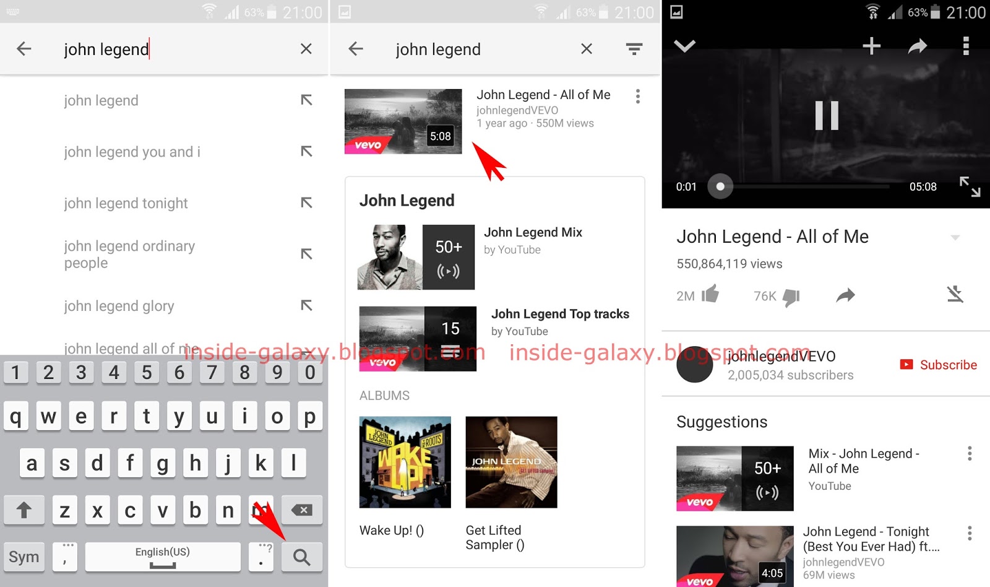Tap the keyboard search magnifier key

coord(302,557)
